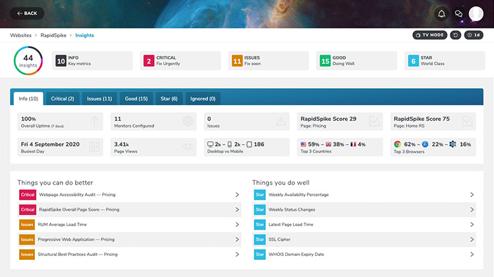Open the user profile avatar
The width and height of the screenshot is (494, 277).
coord(476,14)
